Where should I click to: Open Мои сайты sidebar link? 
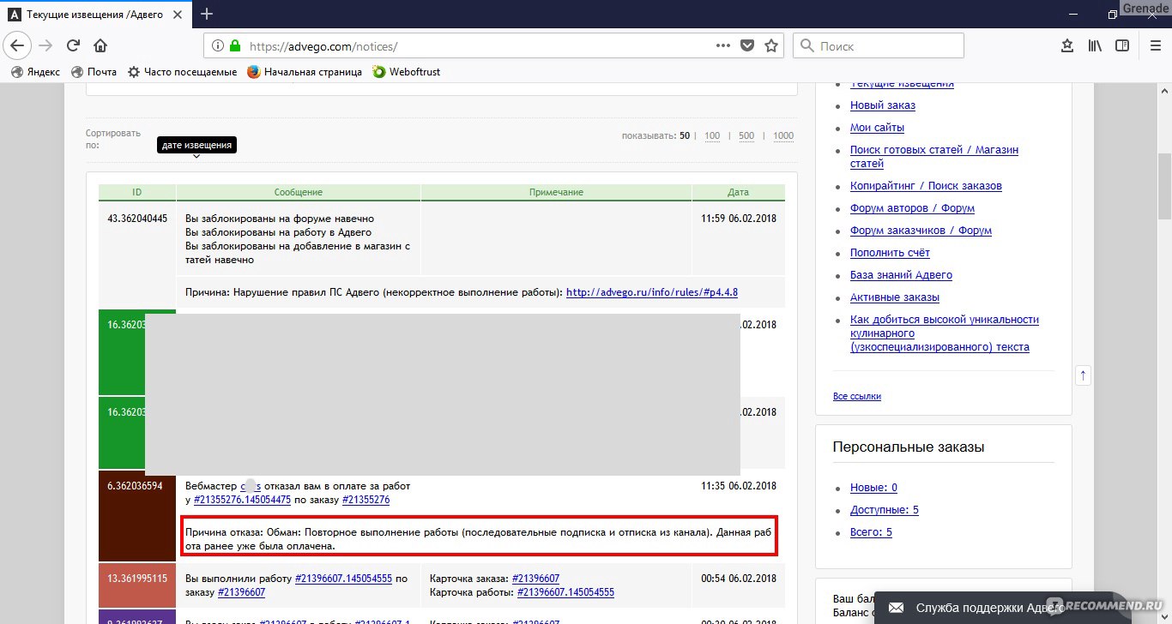point(877,128)
